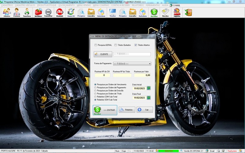Screen dimensions: 245x153
Task: Click the CLIENTE button
Action: click(103, 54)
